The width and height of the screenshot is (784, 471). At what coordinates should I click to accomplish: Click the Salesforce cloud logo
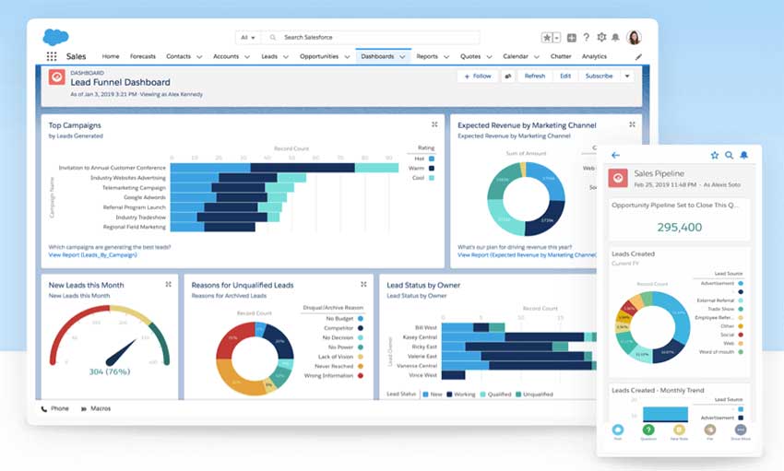coord(55,37)
